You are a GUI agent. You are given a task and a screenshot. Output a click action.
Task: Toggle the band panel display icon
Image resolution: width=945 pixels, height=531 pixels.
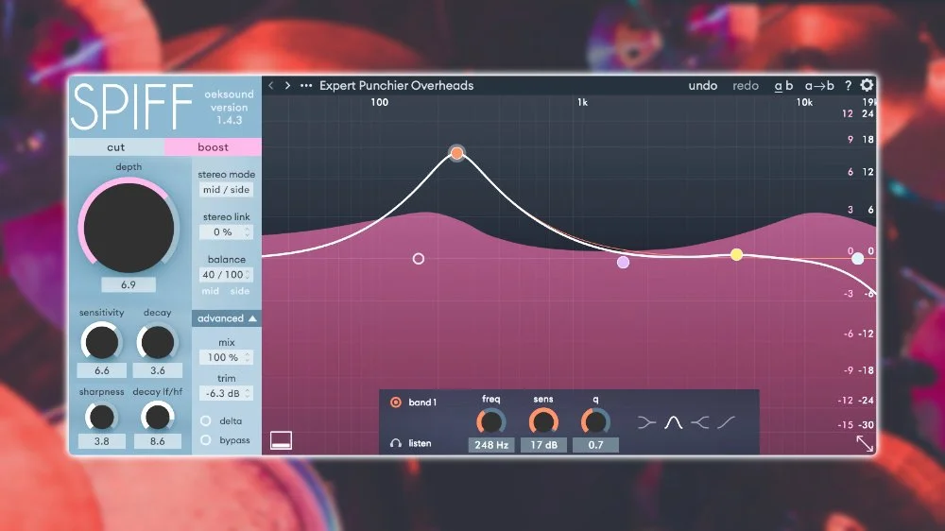point(281,440)
